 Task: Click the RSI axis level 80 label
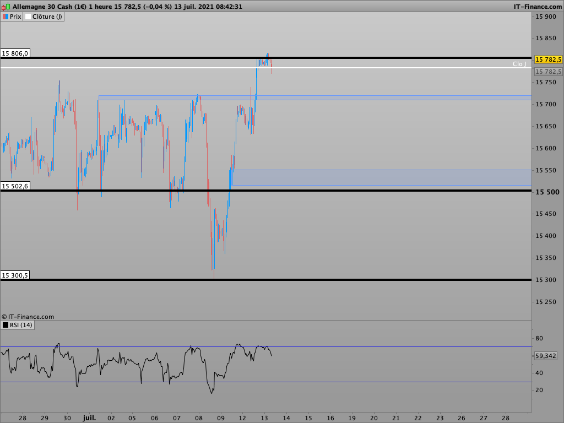pos(539,338)
